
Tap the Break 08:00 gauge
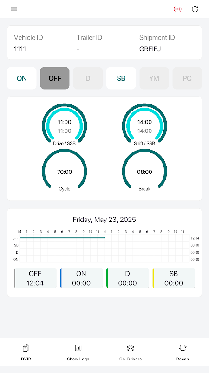pos(144,170)
